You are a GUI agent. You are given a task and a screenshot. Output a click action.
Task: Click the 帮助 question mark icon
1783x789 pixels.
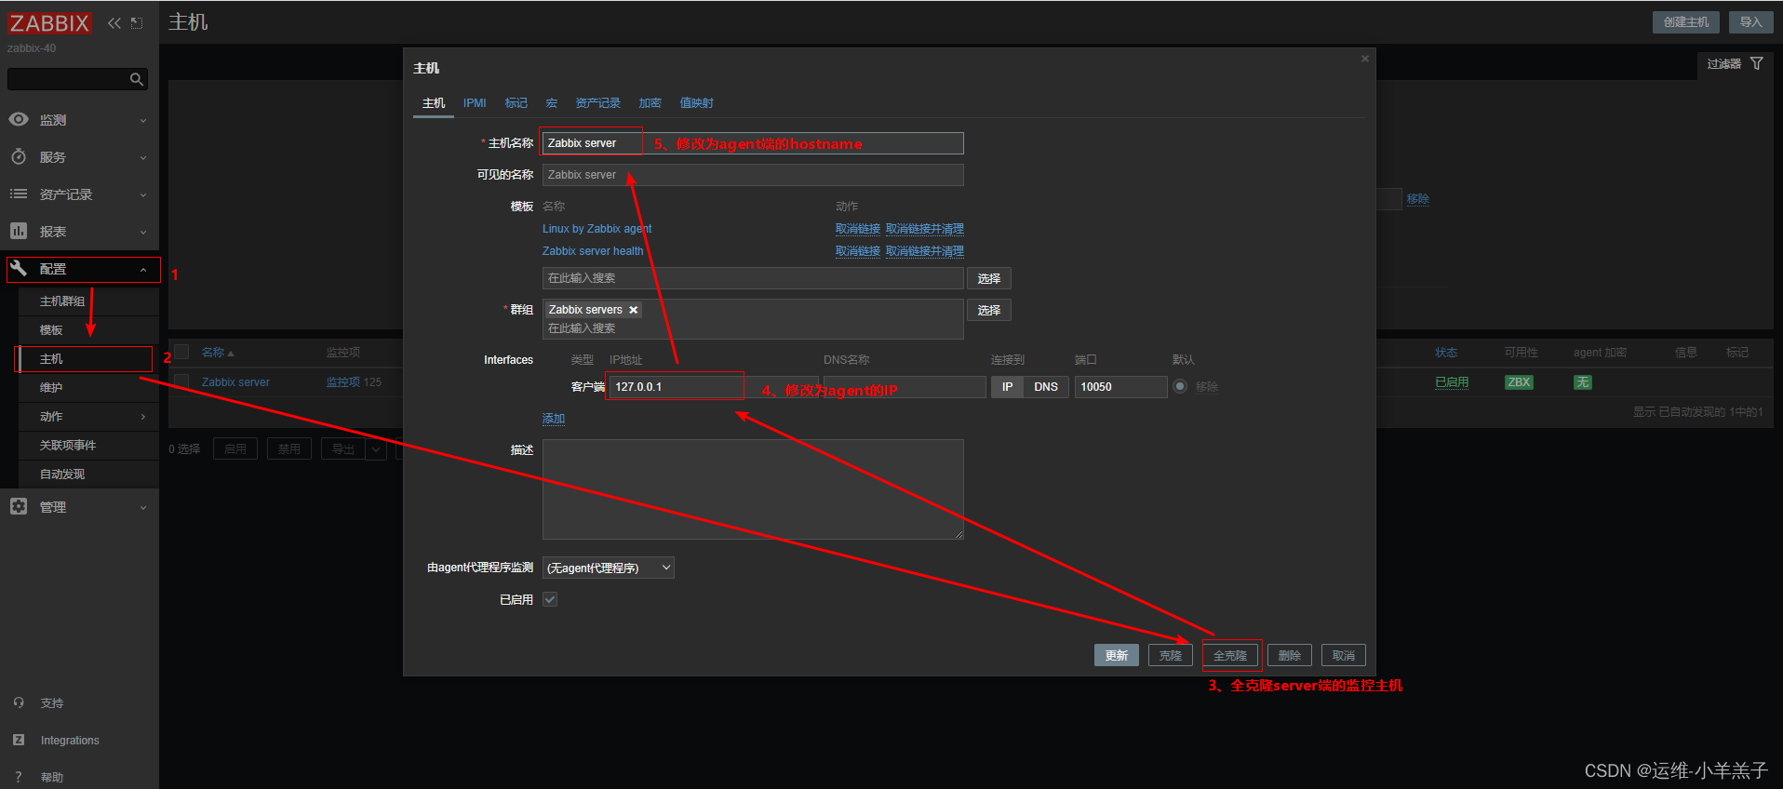19,777
